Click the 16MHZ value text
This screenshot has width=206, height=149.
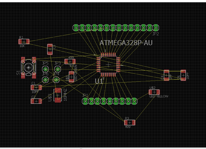point(65,95)
